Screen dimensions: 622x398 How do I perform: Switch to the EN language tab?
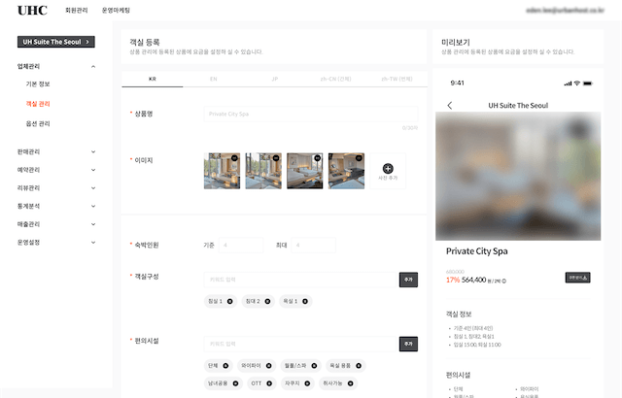coord(213,78)
